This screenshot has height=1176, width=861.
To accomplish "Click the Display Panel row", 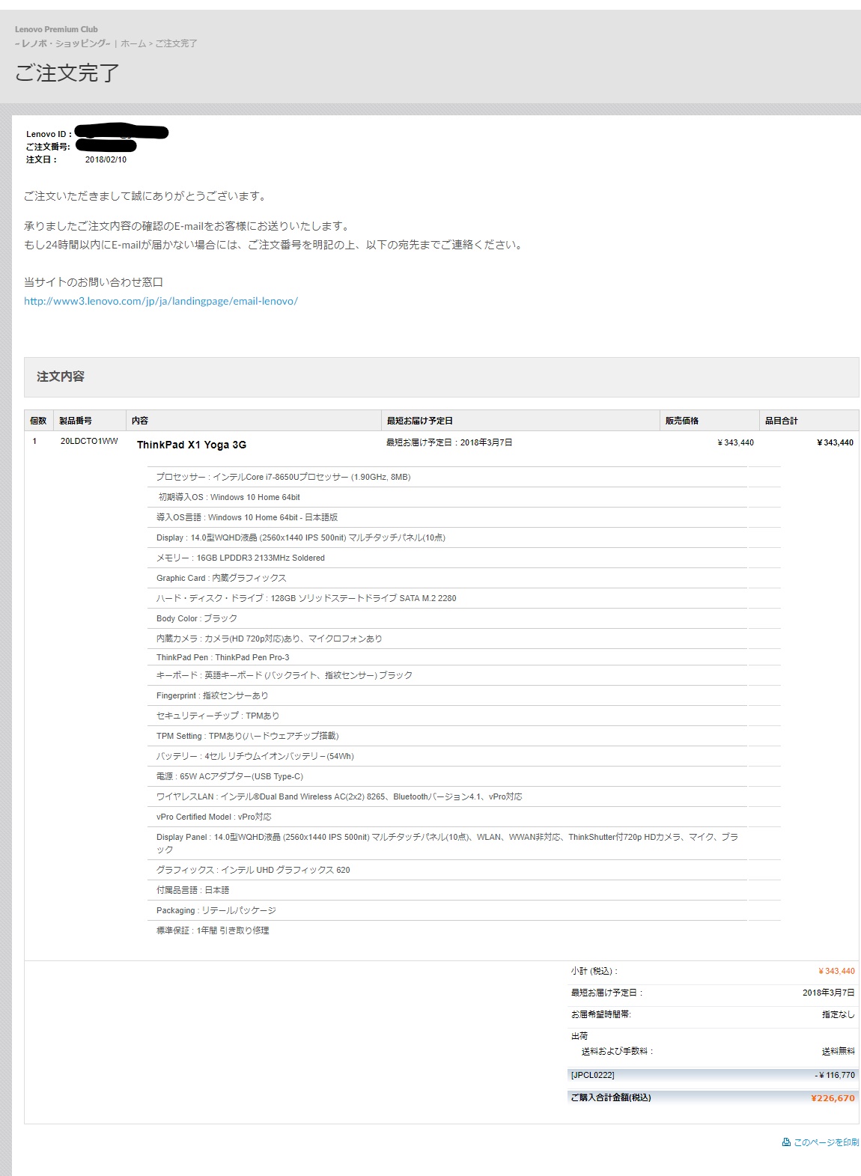I will [448, 843].
